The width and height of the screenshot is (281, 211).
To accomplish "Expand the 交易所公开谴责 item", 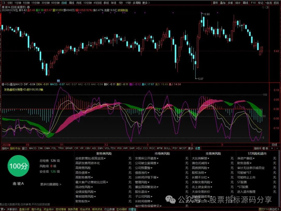I will (147, 158).
